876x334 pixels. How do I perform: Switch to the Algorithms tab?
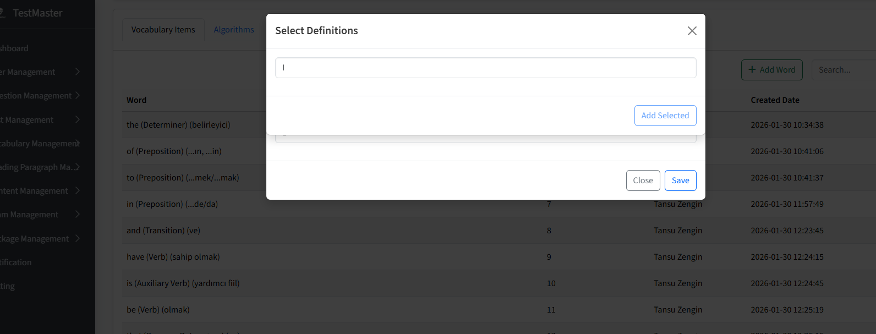pyautogui.click(x=234, y=30)
